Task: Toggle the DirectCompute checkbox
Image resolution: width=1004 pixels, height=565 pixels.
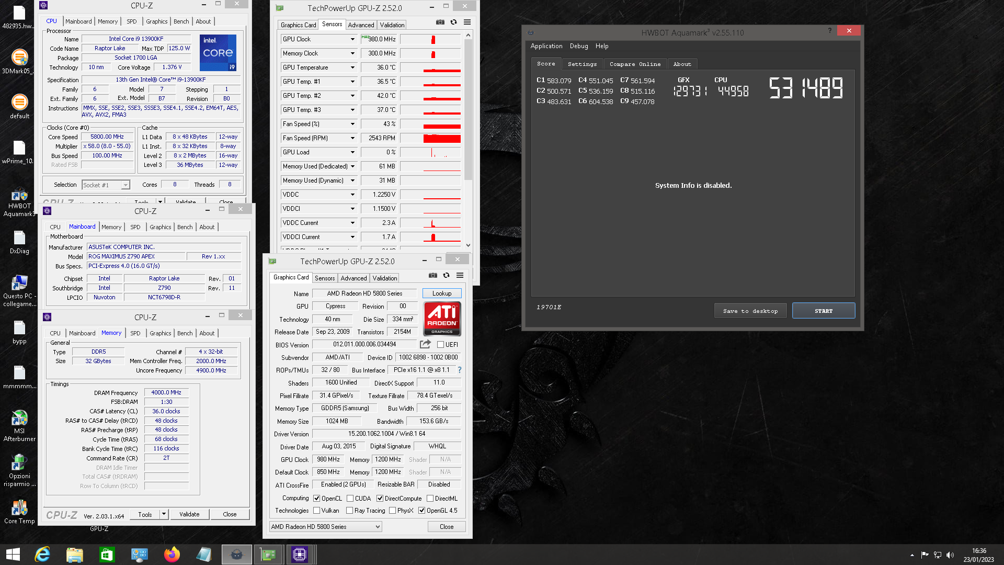Action: (x=380, y=499)
